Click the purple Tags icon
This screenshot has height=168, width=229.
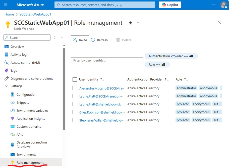point(7,70)
